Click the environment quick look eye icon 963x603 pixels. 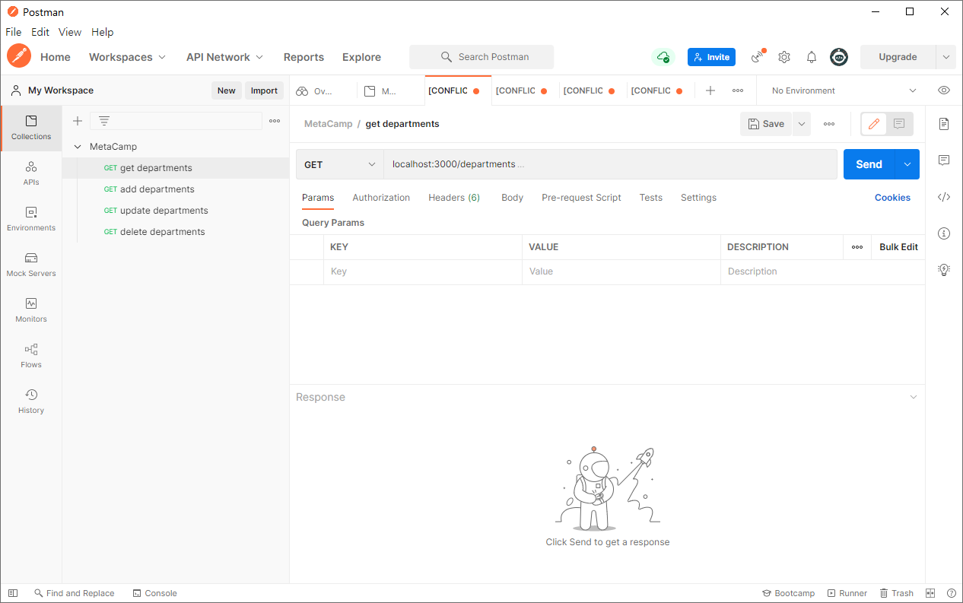944,90
